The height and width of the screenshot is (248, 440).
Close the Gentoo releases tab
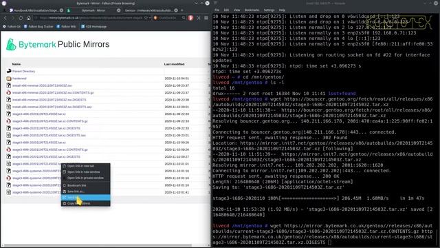(x=176, y=10)
